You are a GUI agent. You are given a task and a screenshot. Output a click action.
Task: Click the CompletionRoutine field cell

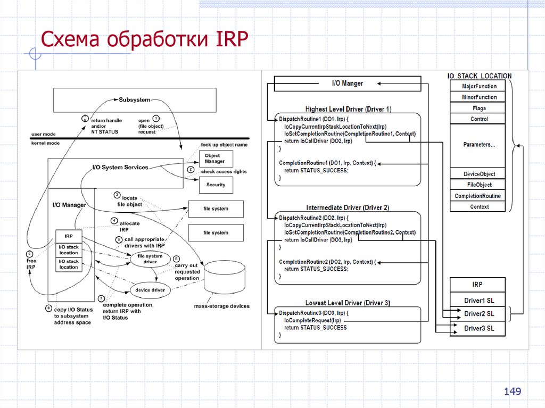[x=477, y=196]
